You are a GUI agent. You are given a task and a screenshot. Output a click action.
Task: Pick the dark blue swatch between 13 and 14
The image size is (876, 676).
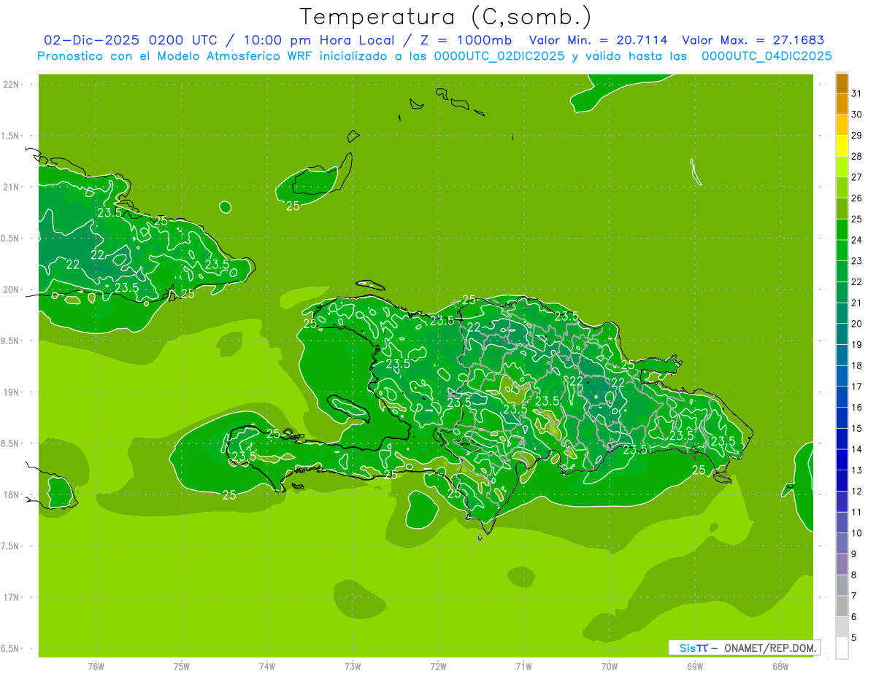point(842,459)
